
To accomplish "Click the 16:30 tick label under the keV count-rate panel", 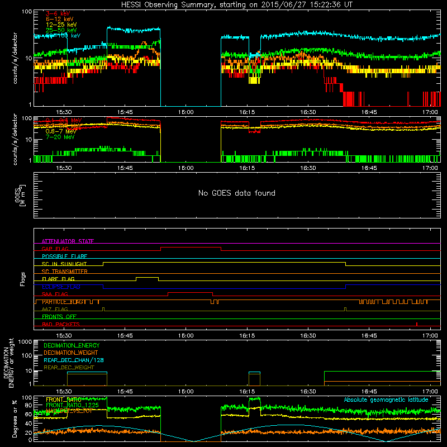I will [x=308, y=112].
